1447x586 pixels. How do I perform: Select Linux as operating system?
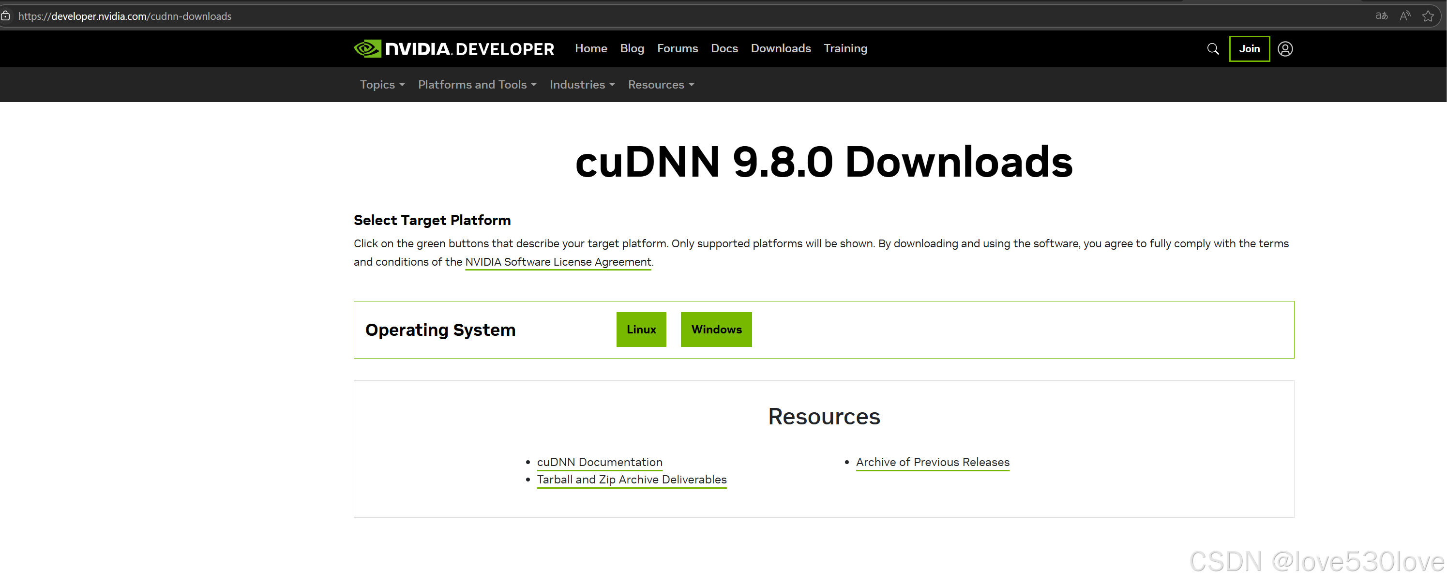pos(640,329)
